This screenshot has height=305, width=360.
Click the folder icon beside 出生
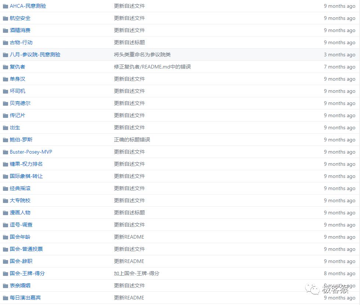6,128
